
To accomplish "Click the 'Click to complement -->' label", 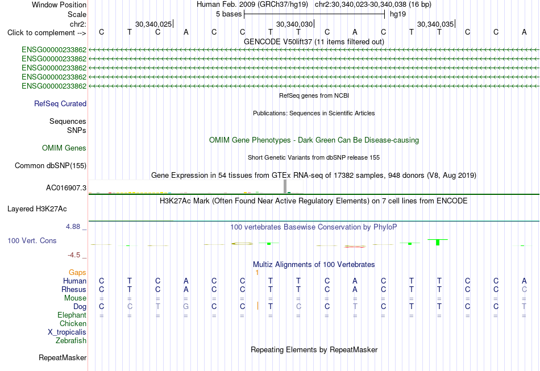I will [x=47, y=33].
